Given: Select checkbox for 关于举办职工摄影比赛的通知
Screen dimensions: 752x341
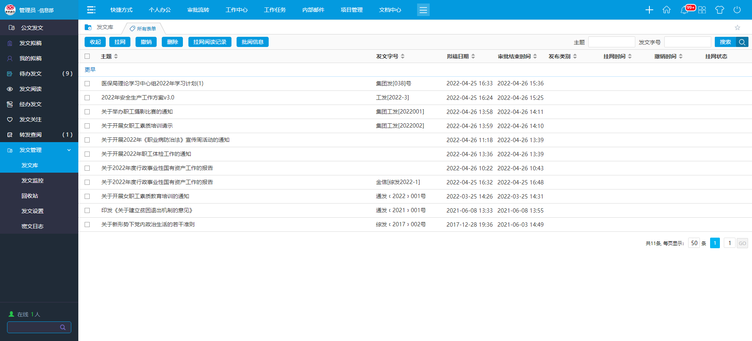Looking at the screenshot, I should [x=87, y=112].
